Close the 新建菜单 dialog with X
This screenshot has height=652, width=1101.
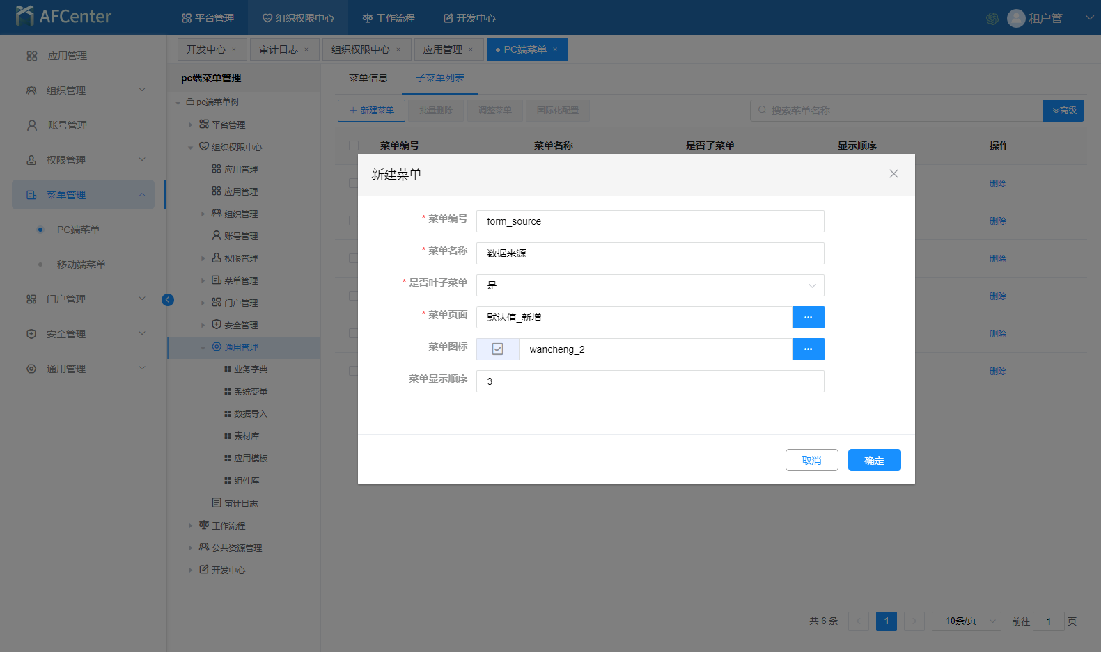[x=893, y=174]
